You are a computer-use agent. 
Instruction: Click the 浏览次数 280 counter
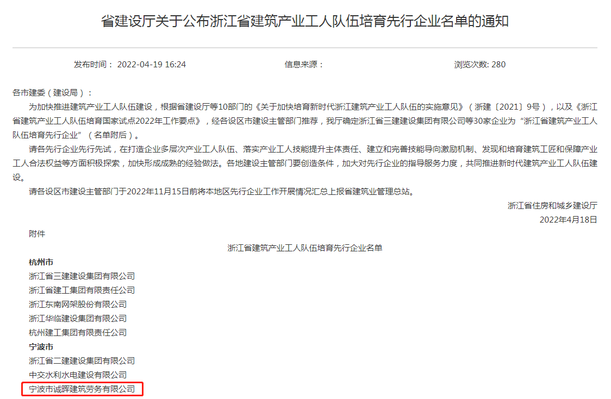click(x=479, y=65)
